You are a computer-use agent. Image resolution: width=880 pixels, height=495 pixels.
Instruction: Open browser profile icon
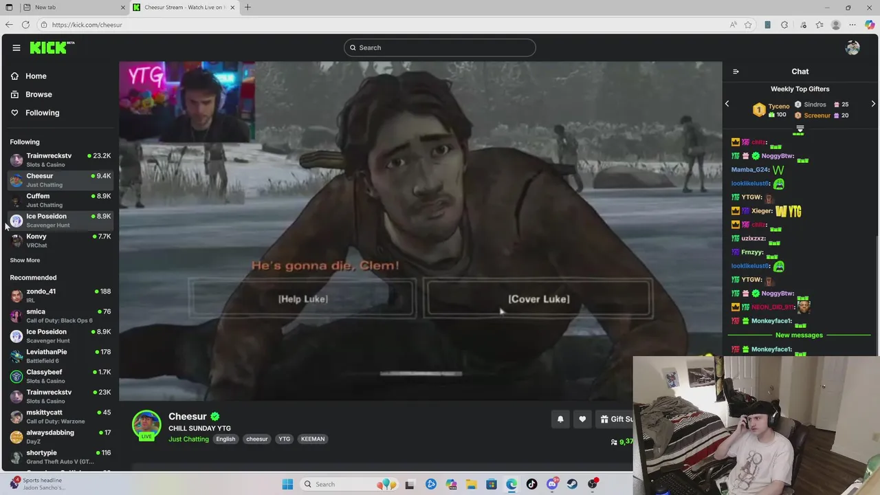pyautogui.click(x=836, y=25)
